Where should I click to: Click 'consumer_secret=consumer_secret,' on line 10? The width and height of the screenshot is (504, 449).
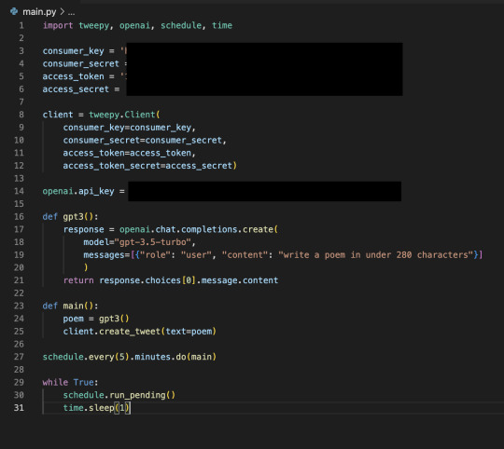click(x=145, y=140)
